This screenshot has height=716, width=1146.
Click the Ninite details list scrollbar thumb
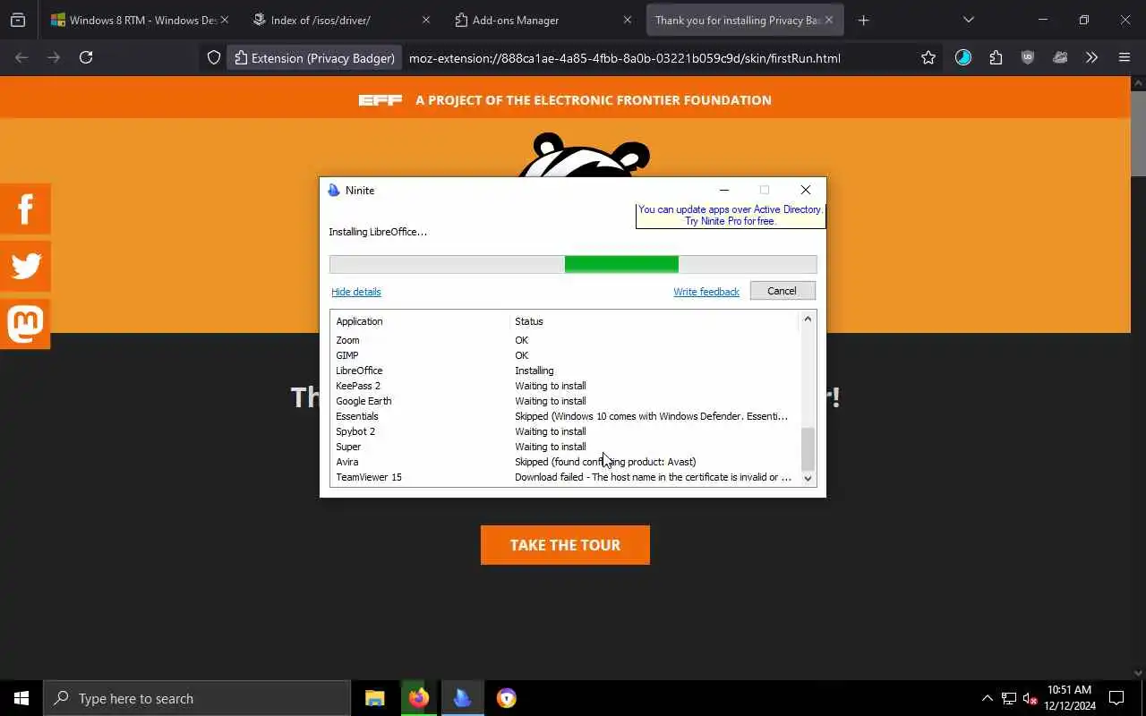coord(808,448)
